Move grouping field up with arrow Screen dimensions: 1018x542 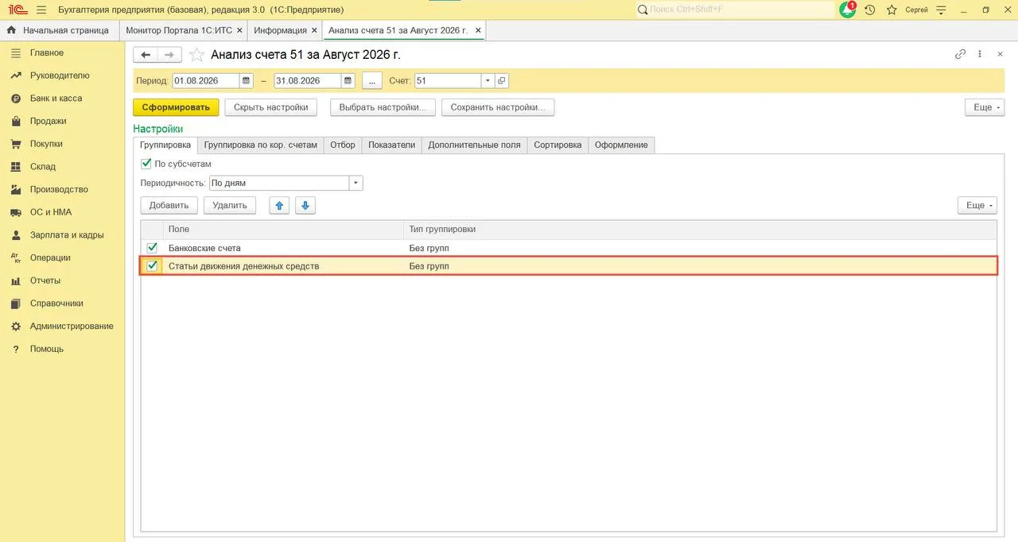pos(279,205)
